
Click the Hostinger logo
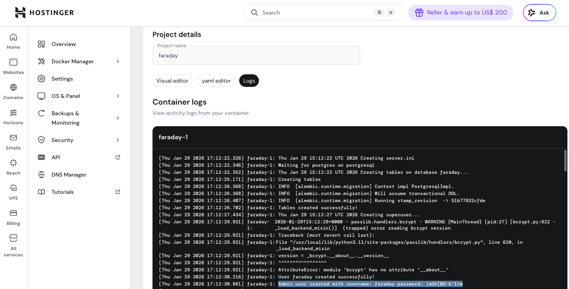point(44,13)
